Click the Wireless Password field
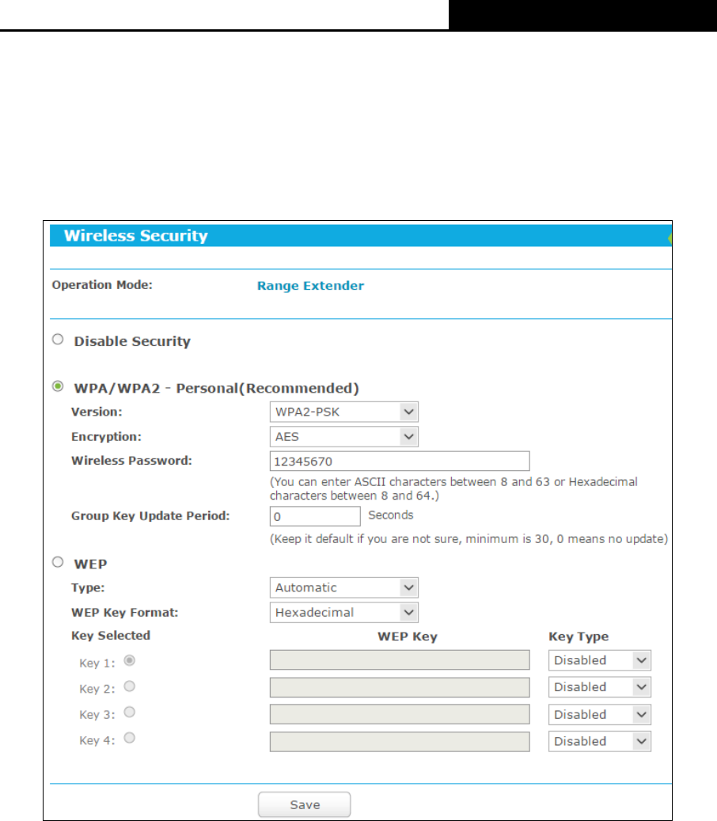This screenshot has height=821, width=717. click(400, 462)
